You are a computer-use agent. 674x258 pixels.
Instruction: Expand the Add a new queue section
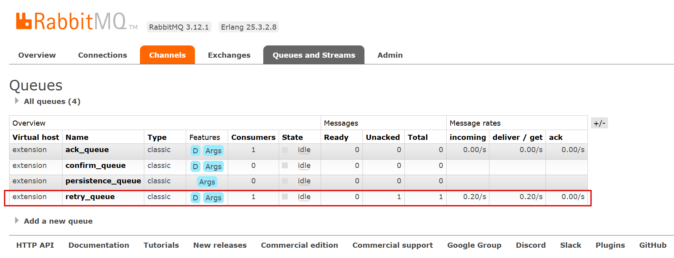pos(58,221)
